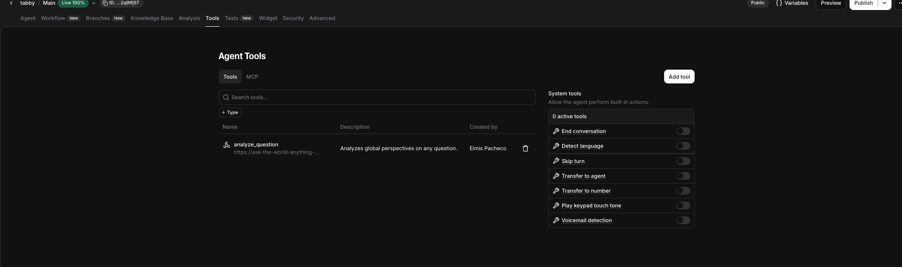Screen dimensions: 902x267
Task: Open the Type filter dropdown
Action: pyautogui.click(x=230, y=113)
